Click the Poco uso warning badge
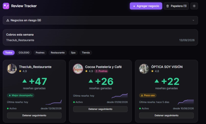206x124 pixels. tap(148, 95)
